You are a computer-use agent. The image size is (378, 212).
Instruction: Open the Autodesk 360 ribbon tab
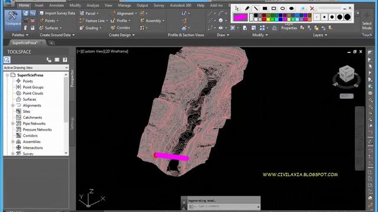click(x=180, y=5)
